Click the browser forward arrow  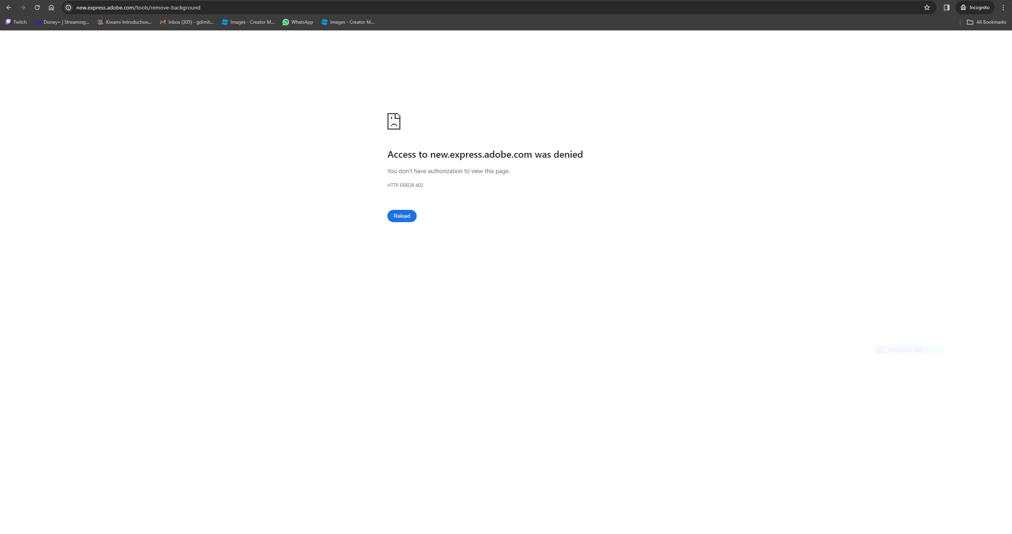point(23,8)
